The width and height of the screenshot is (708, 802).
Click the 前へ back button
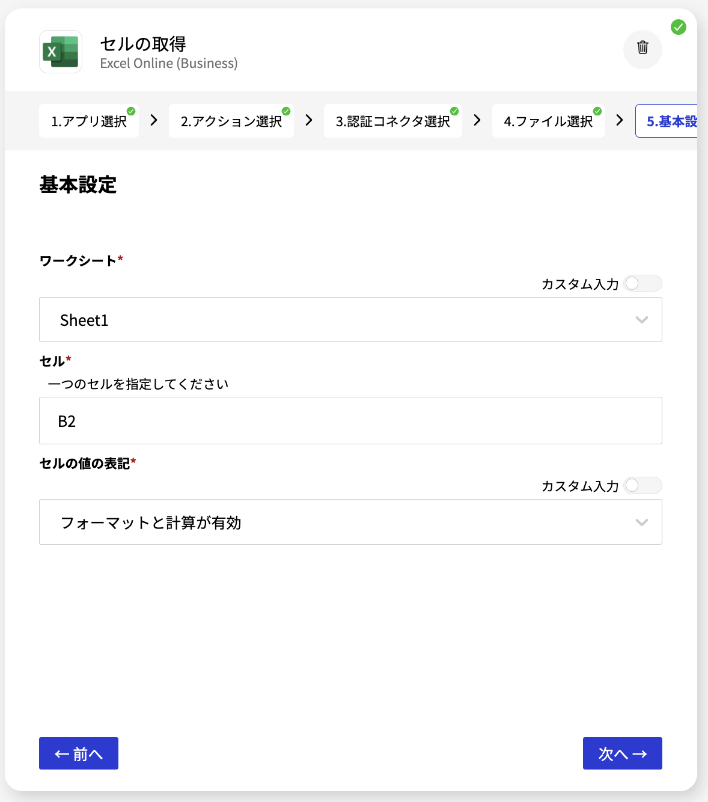coord(79,753)
